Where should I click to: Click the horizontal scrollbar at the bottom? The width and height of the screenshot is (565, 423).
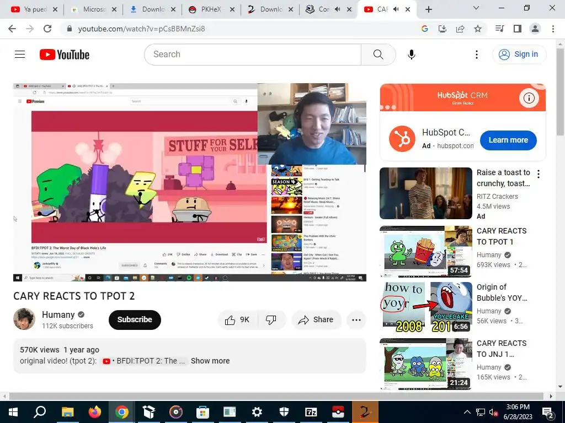pyautogui.click(x=276, y=396)
